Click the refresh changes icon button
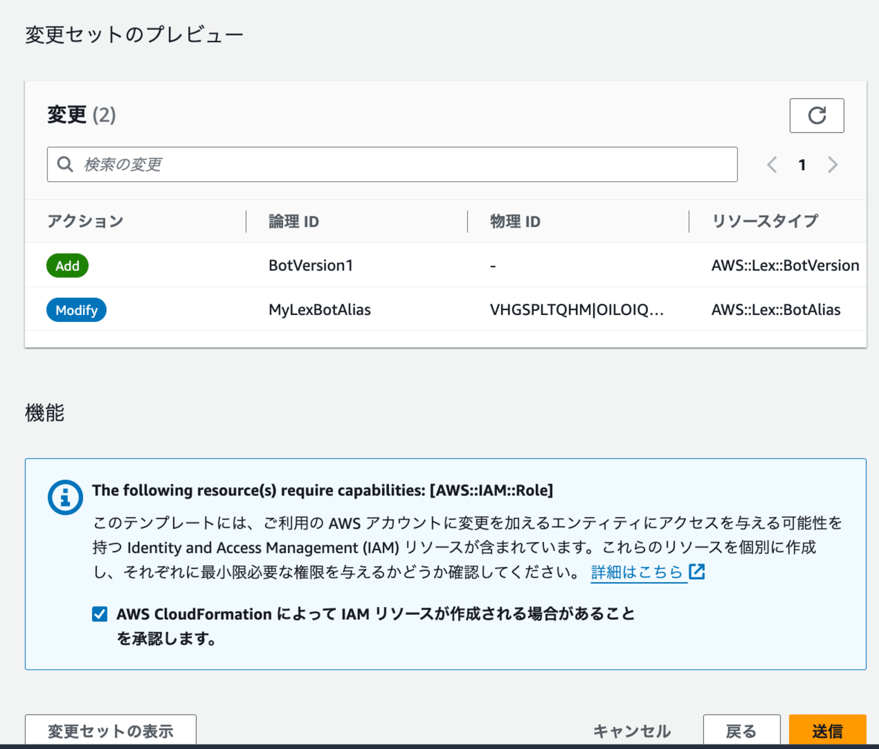This screenshot has width=879, height=749. (x=817, y=116)
